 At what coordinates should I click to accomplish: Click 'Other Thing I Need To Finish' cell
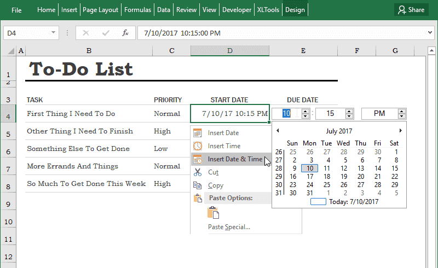point(89,131)
